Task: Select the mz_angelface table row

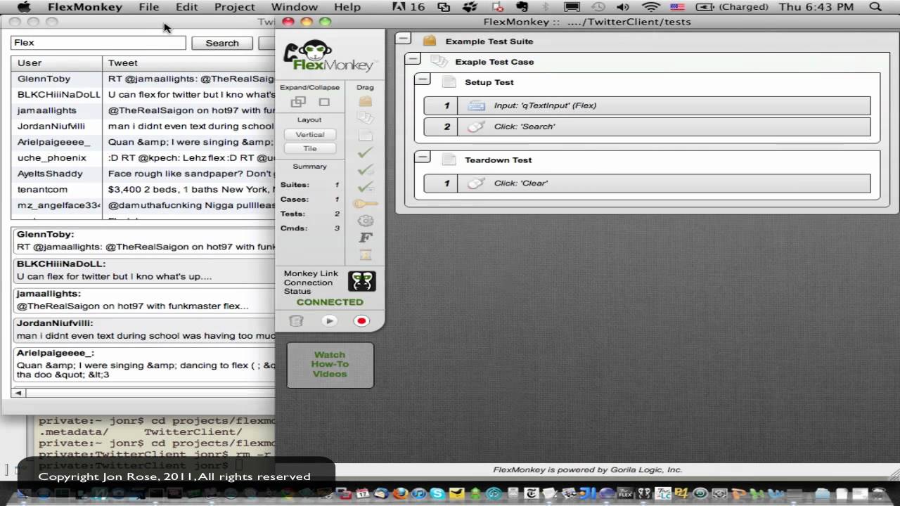Action: click(143, 205)
